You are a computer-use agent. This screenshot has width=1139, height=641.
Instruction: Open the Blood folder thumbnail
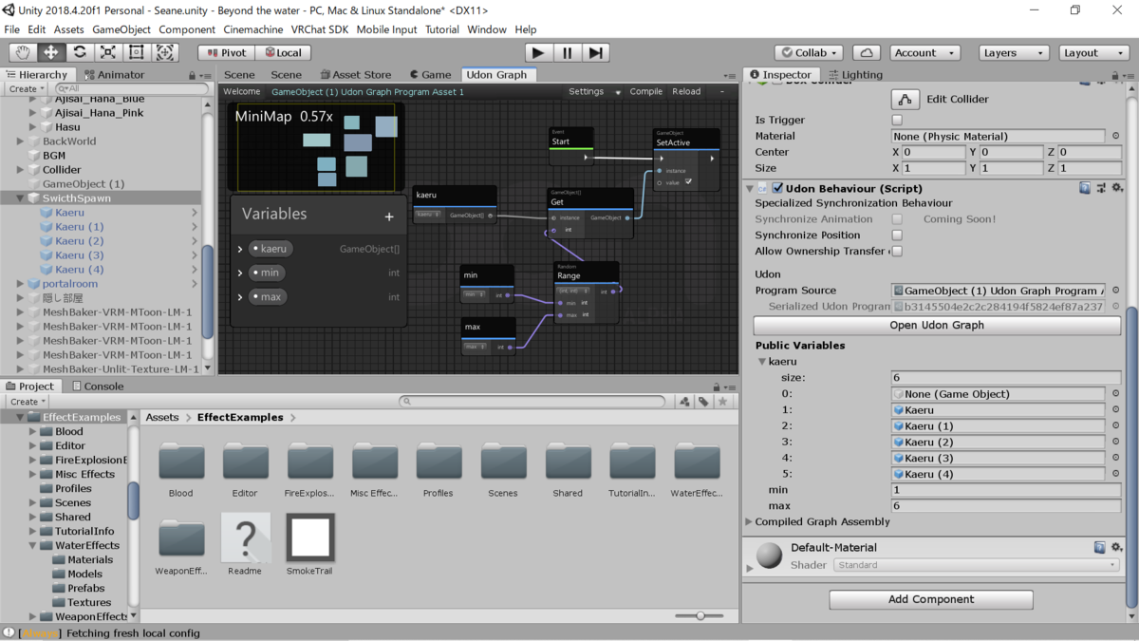(181, 462)
